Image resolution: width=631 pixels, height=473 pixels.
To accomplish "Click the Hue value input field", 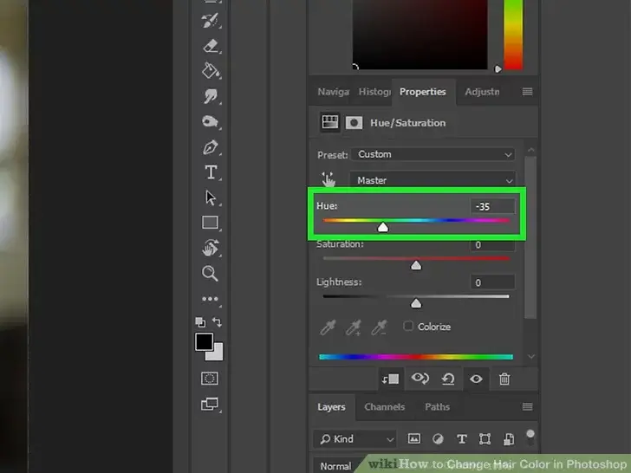I will tap(492, 206).
